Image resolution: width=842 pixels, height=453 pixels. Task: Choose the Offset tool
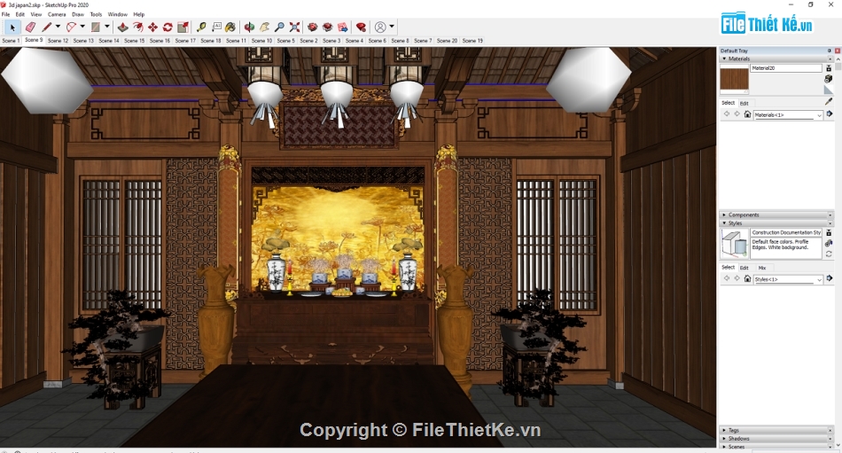coord(138,27)
